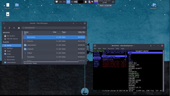
Task: Open Downloads in Places sidebar
Action: tap(9, 57)
